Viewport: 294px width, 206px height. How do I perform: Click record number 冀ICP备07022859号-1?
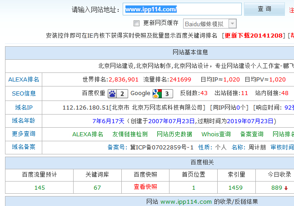(x=162, y=147)
